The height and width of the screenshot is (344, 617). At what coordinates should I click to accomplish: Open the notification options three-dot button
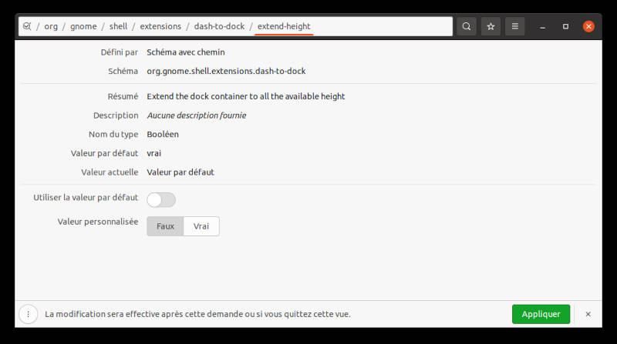29,314
